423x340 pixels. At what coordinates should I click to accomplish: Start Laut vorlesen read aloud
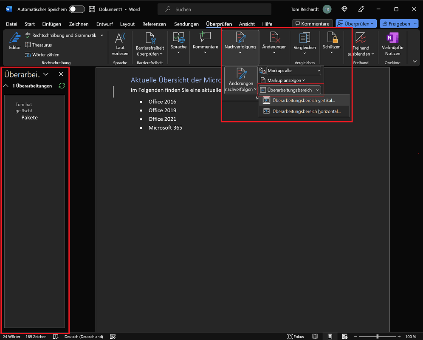pyautogui.click(x=120, y=44)
